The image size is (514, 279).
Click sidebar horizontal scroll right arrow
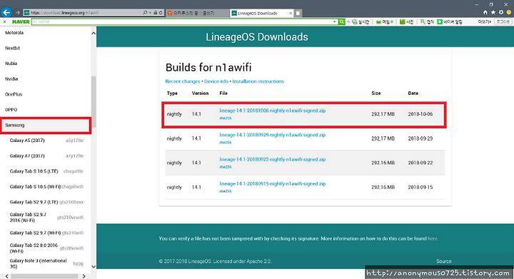pyautogui.click(x=84, y=276)
